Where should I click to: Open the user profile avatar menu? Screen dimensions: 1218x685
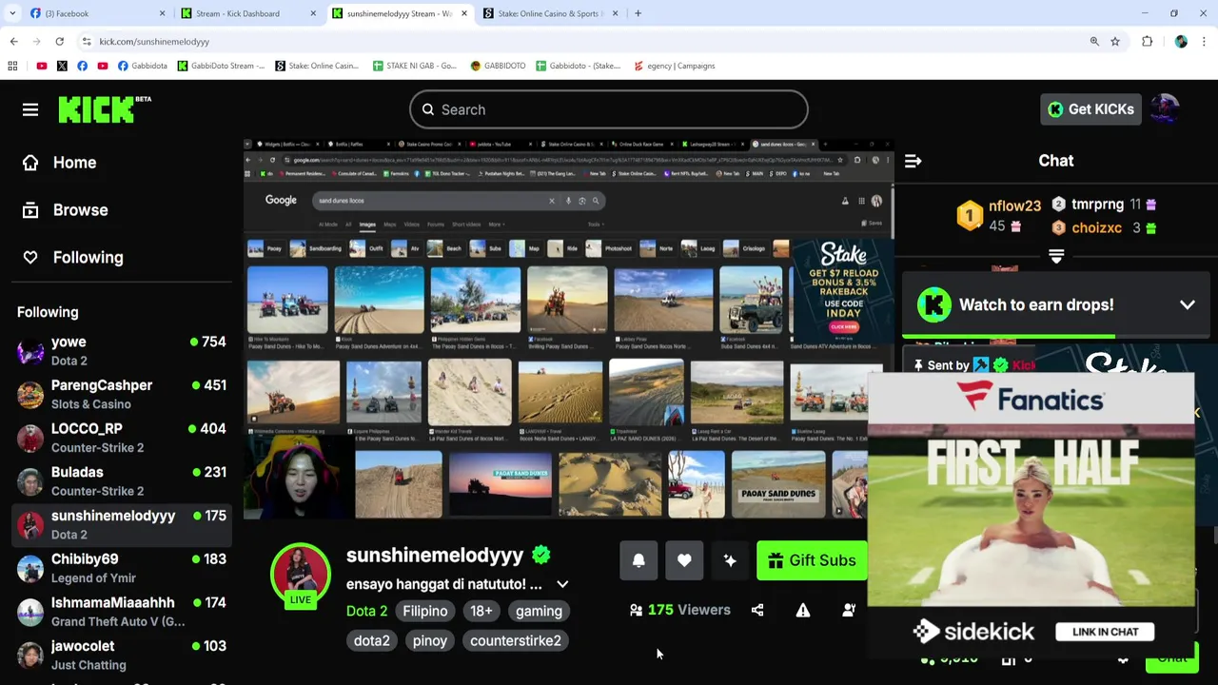1165,109
